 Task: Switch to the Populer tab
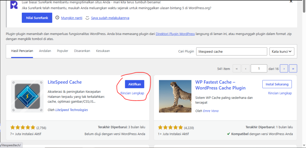62,51
